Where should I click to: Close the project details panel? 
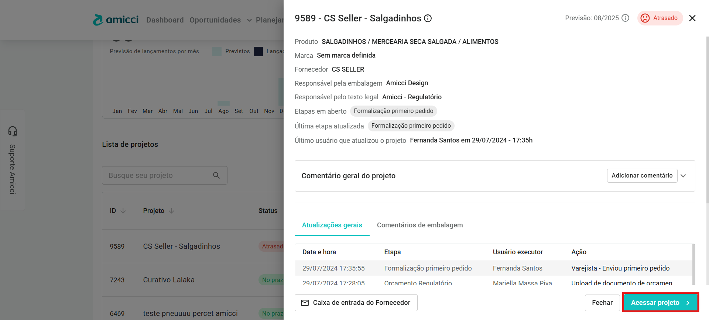click(x=692, y=18)
